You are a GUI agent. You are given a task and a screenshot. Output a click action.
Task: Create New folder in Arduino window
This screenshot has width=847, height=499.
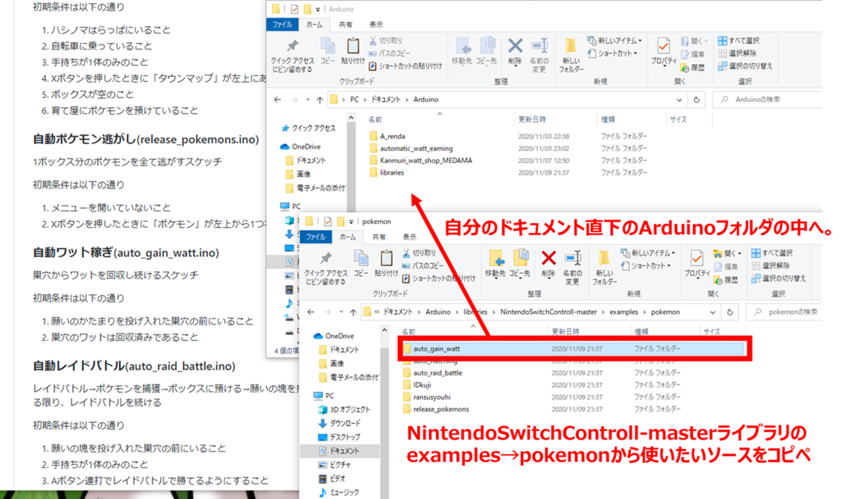(572, 55)
